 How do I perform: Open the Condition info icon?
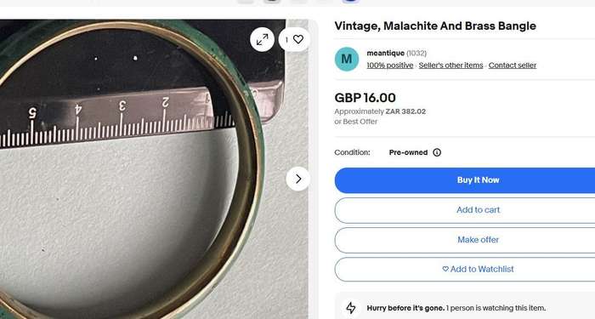(437, 152)
